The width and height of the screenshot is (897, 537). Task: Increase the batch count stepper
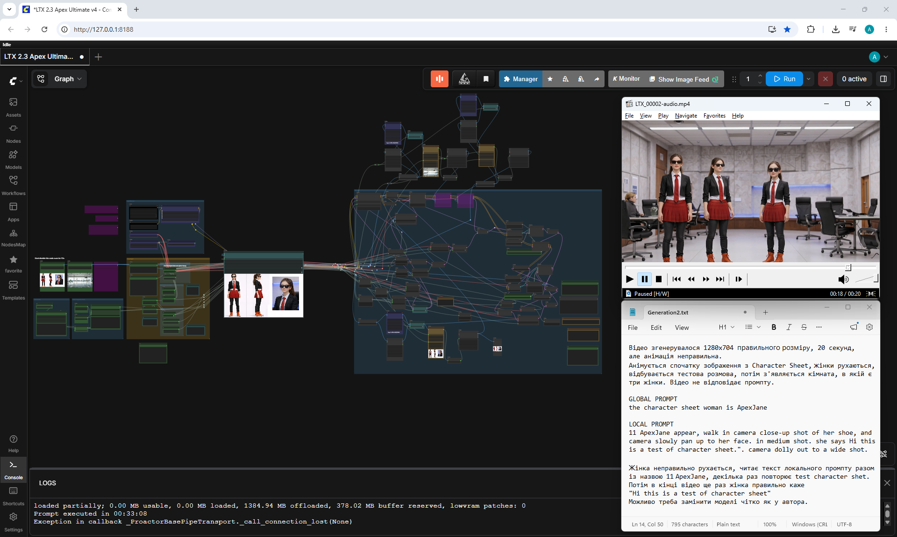pos(760,76)
